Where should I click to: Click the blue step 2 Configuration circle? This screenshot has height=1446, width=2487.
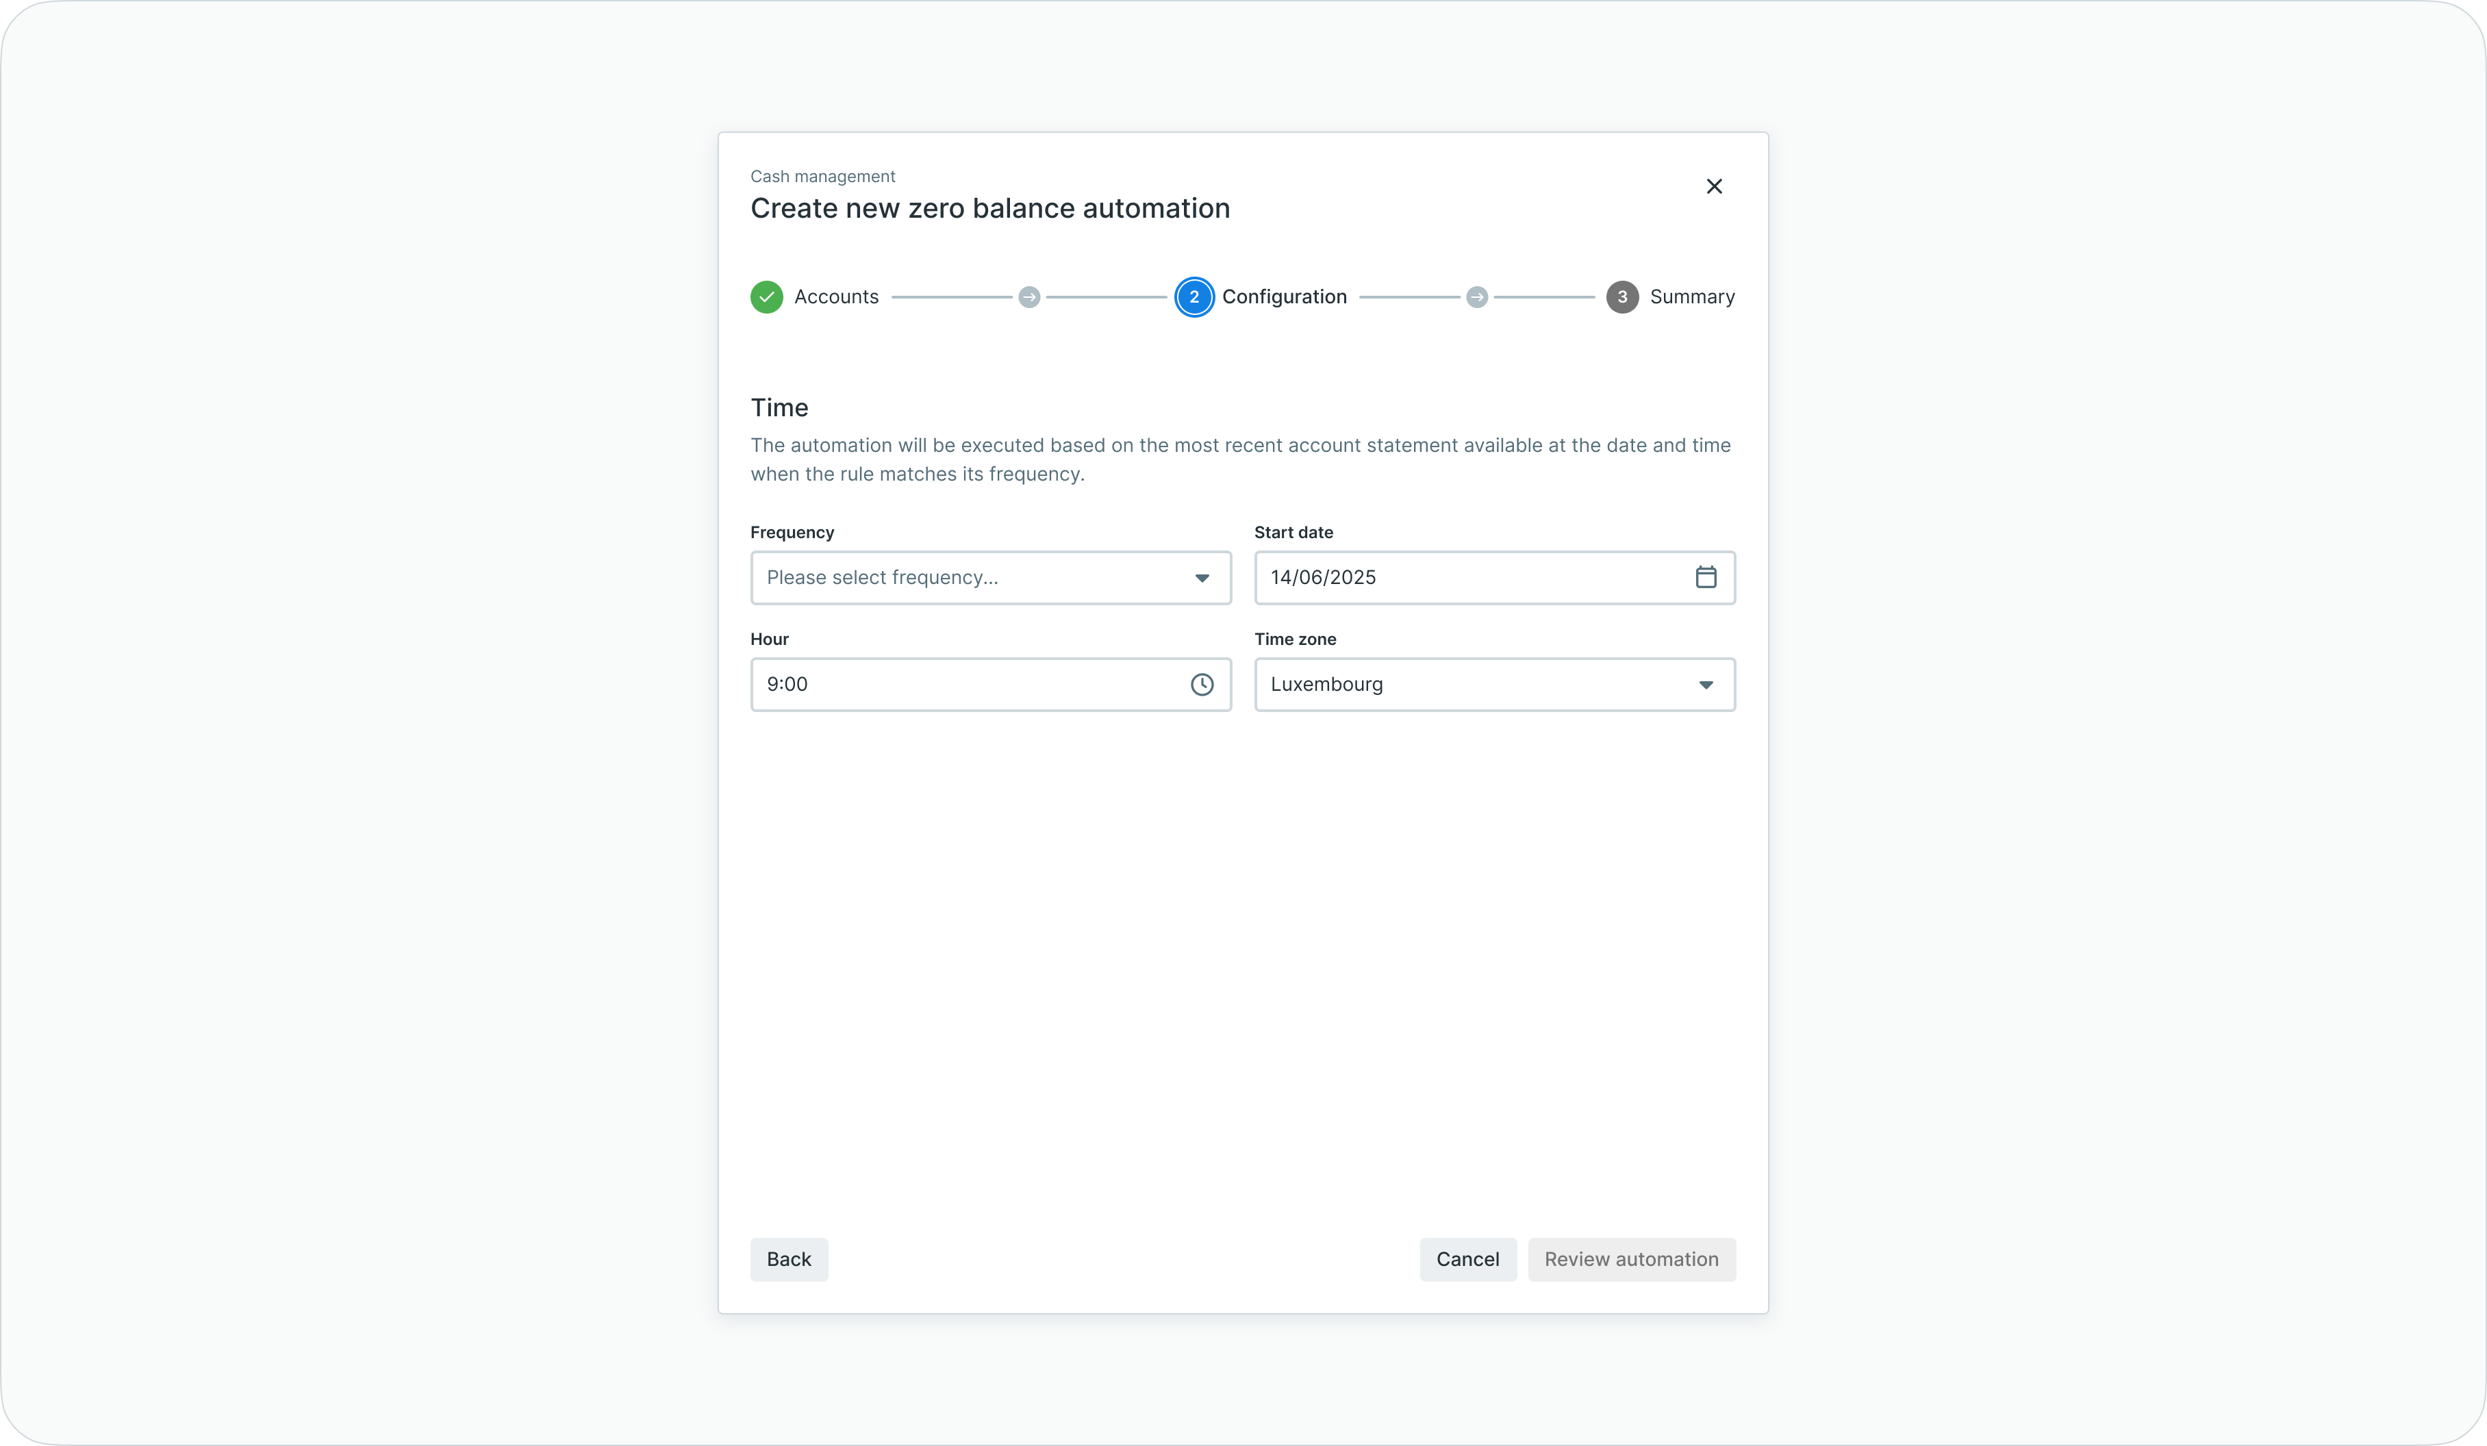pyautogui.click(x=1193, y=297)
